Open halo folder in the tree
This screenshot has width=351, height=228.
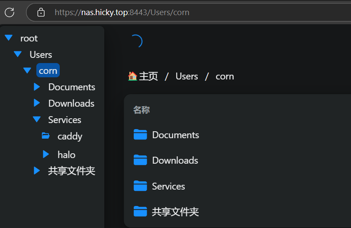click(67, 155)
